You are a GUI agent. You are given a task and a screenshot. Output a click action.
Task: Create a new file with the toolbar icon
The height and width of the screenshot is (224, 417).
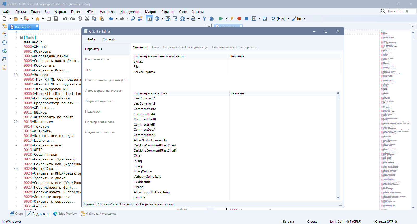click(5, 18)
